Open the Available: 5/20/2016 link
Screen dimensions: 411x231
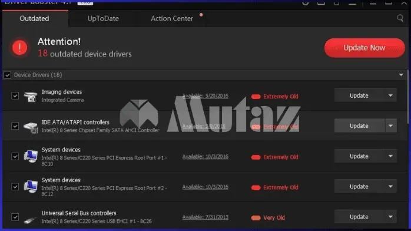pyautogui.click(x=206, y=96)
